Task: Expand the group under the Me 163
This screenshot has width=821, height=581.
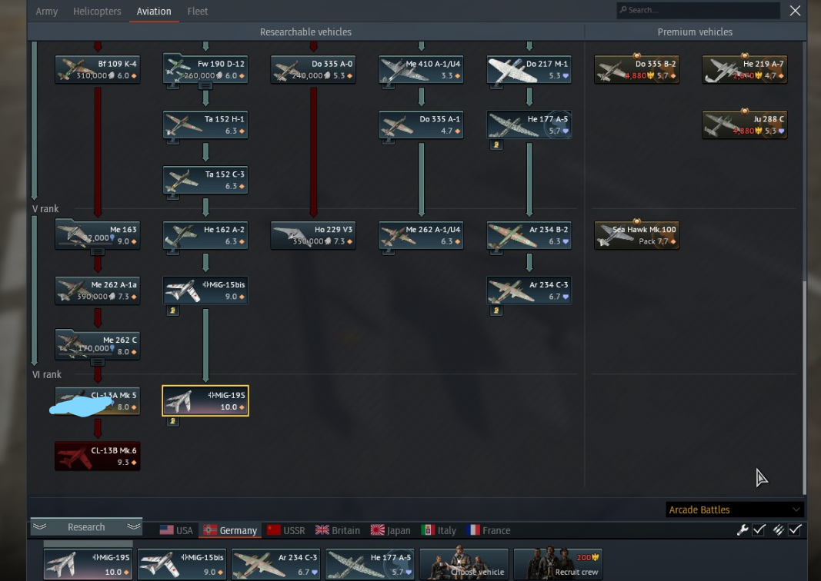Action: [98, 251]
